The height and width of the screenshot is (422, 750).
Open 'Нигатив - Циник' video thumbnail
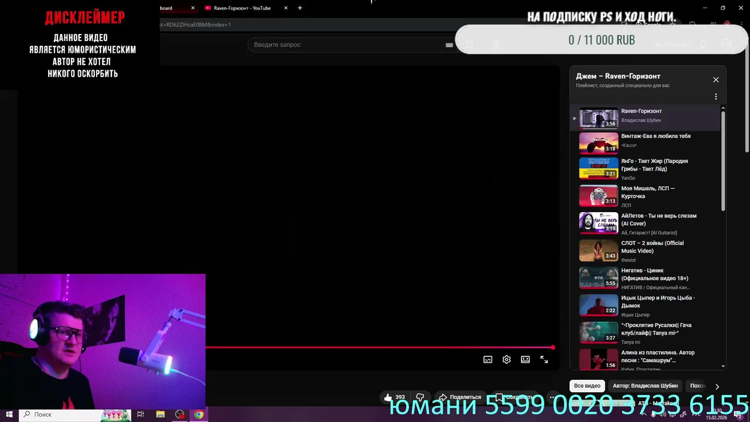pyautogui.click(x=598, y=278)
